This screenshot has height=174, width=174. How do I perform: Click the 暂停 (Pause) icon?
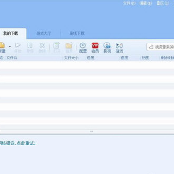(x=30, y=45)
